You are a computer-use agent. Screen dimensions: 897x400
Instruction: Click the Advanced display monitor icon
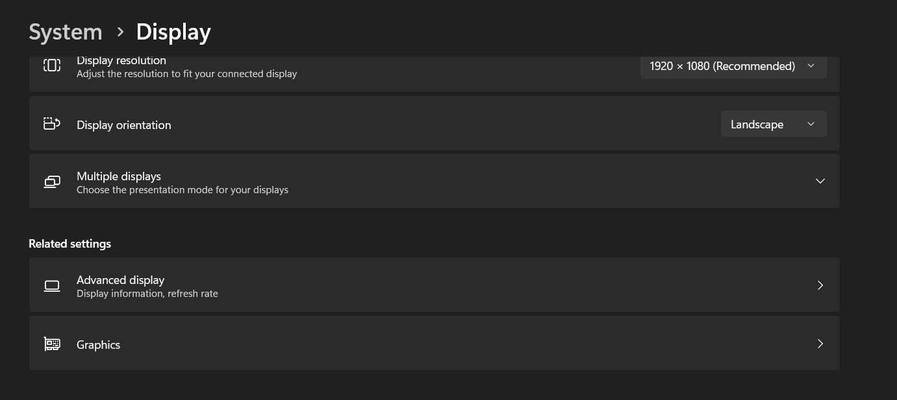tap(51, 285)
